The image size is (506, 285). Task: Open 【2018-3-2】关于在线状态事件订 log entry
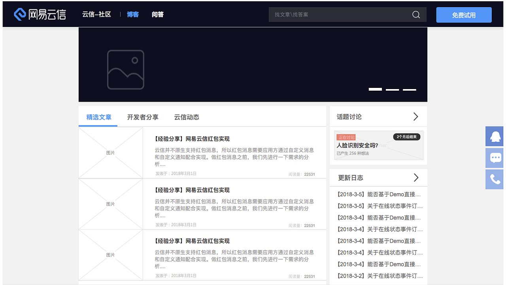tap(379, 276)
